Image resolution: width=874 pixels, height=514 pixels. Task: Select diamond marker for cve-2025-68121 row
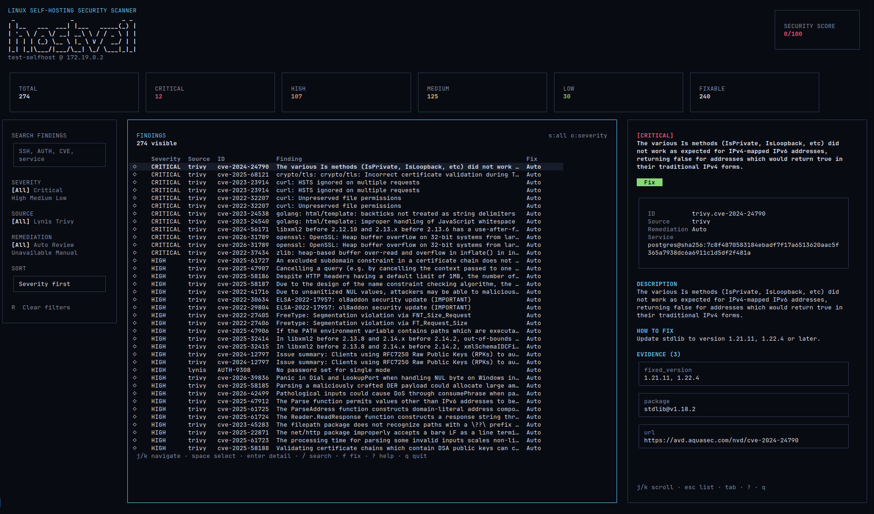click(x=135, y=175)
